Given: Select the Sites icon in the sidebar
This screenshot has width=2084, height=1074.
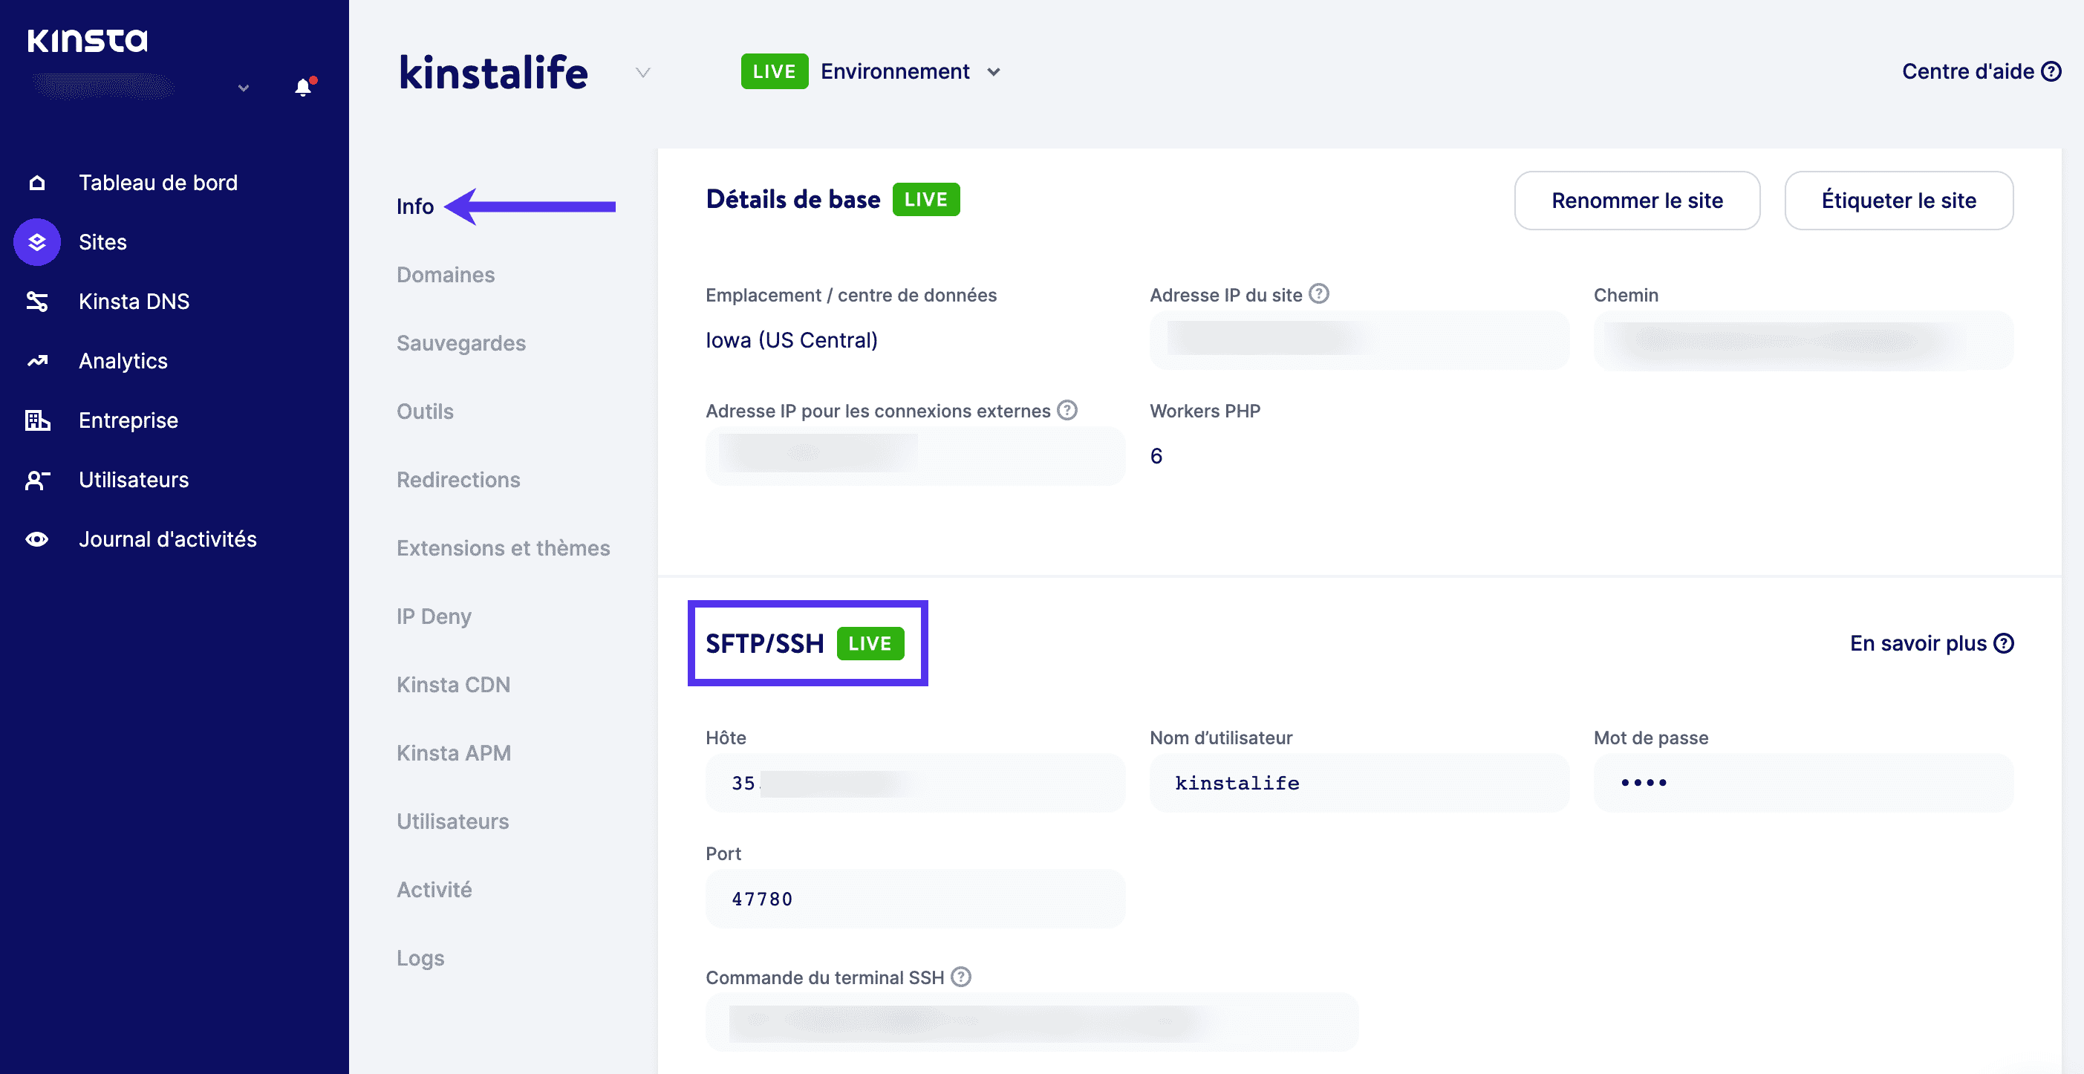Looking at the screenshot, I should [36, 241].
